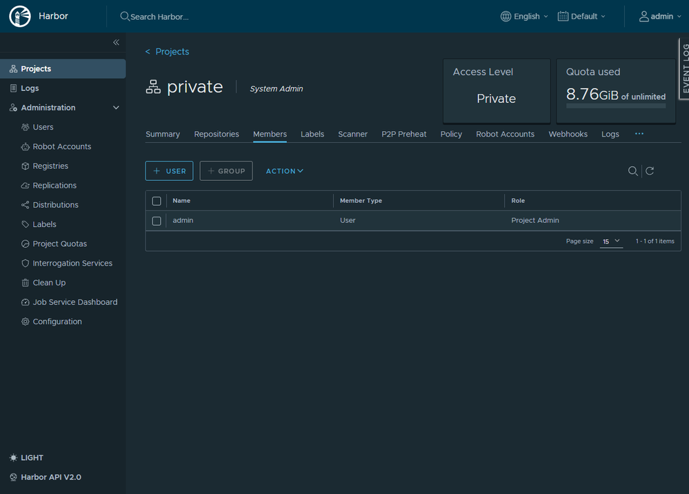
Task: Click the search magnifier icon in header
Action: 124,17
